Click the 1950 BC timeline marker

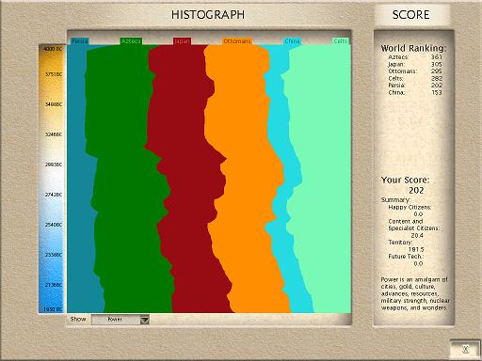53,309
